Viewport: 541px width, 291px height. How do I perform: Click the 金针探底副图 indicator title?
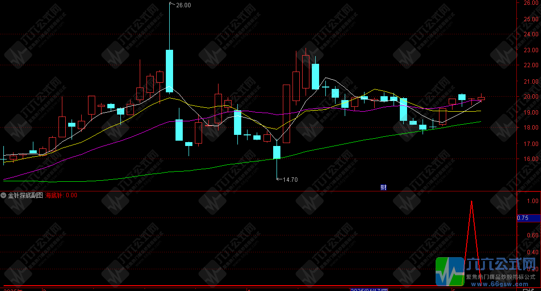tap(25, 195)
